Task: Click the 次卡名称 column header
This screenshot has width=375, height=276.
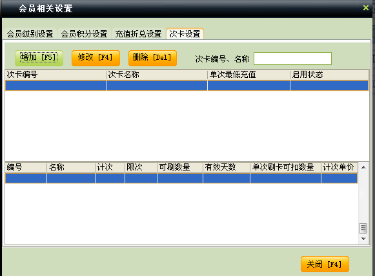Action: [x=157, y=75]
